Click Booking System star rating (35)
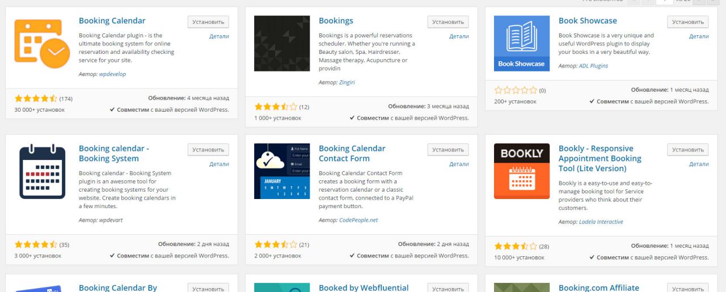726x292 pixels. [x=36, y=245]
